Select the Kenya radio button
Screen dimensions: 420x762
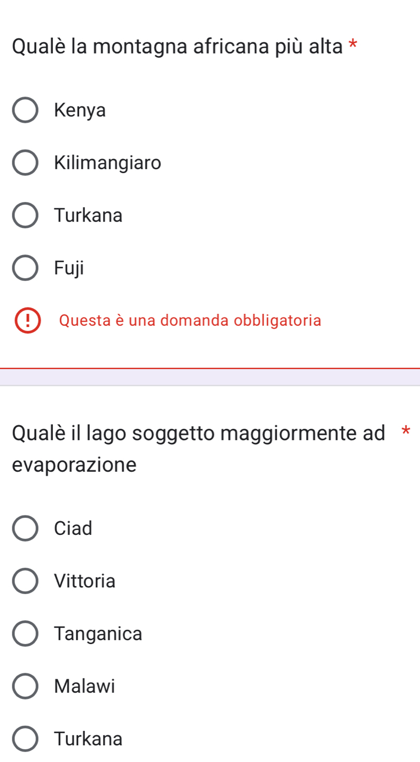(x=25, y=110)
